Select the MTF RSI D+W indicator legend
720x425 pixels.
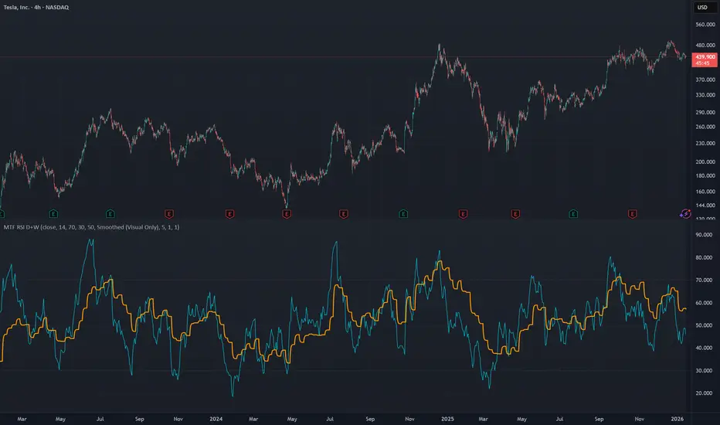pyautogui.click(x=91, y=227)
